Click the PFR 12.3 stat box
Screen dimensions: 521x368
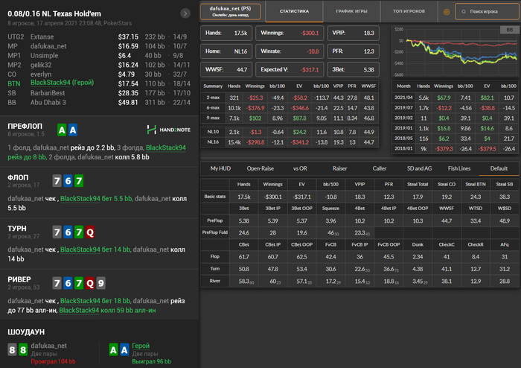tap(354, 51)
